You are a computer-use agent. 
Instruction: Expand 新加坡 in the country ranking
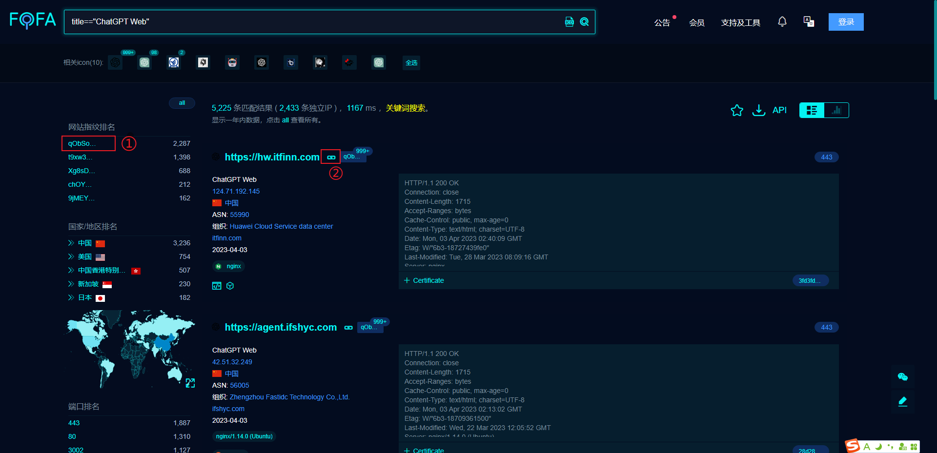coord(71,284)
